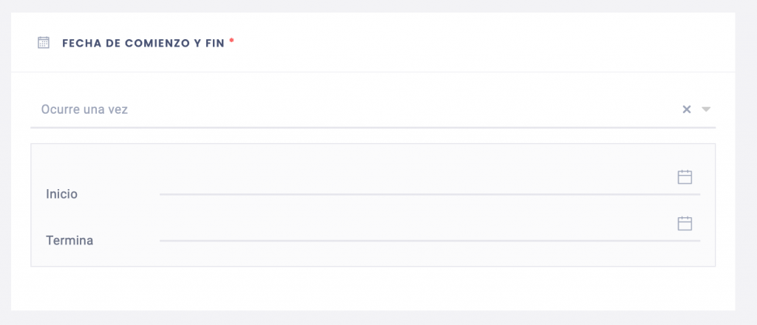Click the underline of the Termina field
Viewport: 757px width, 325px height.
tap(430, 241)
